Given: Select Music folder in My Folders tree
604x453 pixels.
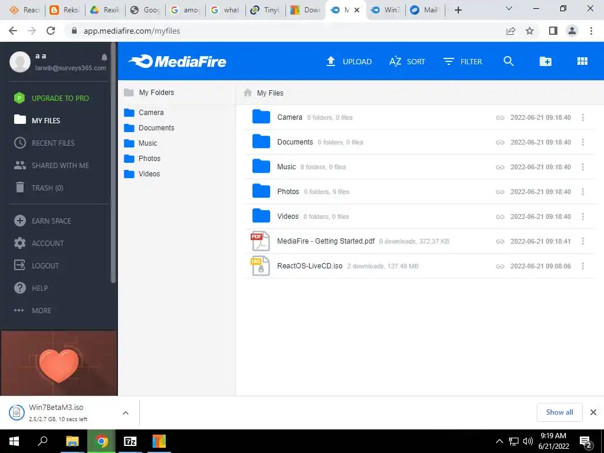Looking at the screenshot, I should [140, 143].
